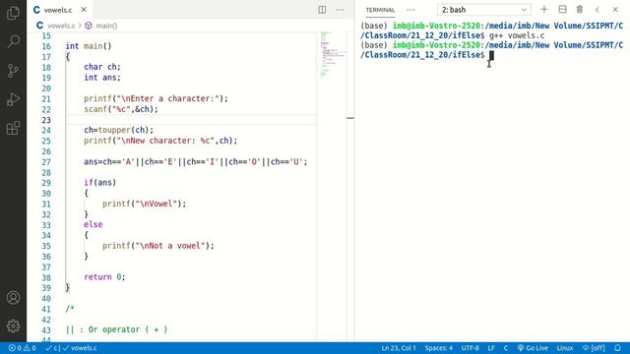Click the printf "\nVowel" line

click(x=145, y=204)
